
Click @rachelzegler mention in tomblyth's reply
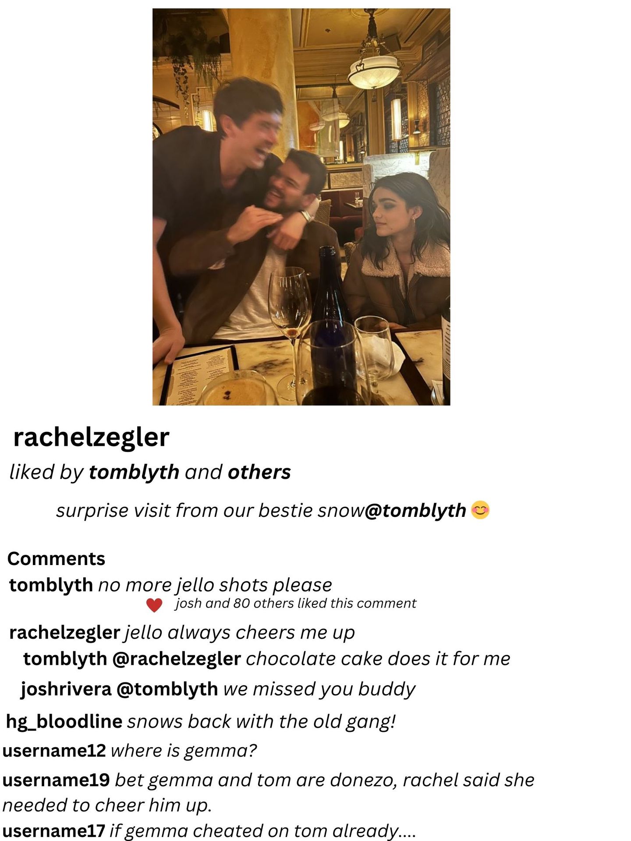pos(177,659)
